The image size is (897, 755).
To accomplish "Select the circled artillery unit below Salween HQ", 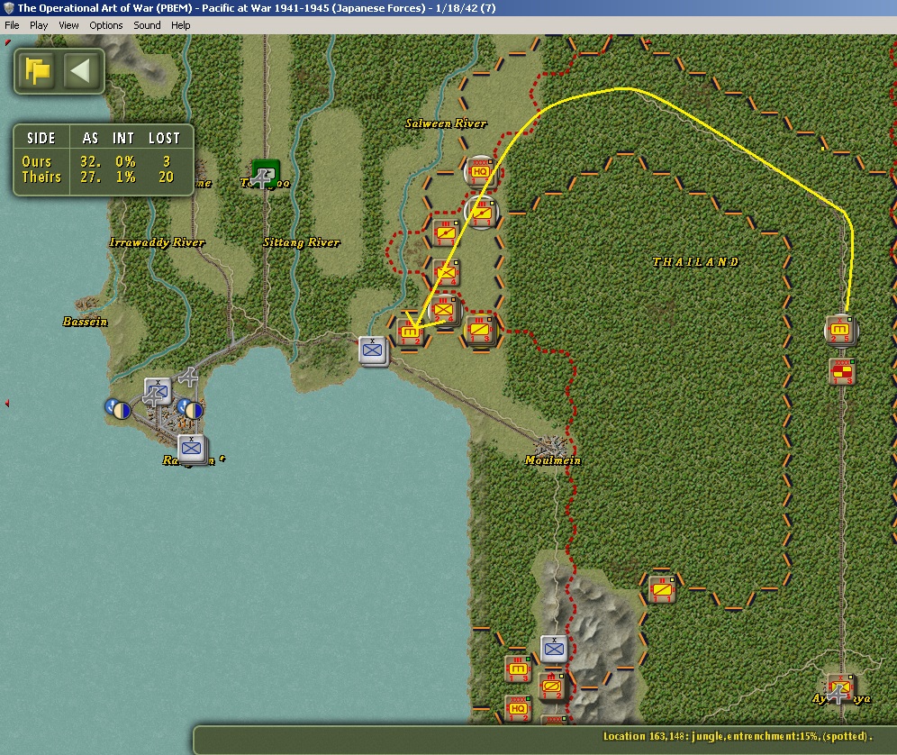I will 481,213.
